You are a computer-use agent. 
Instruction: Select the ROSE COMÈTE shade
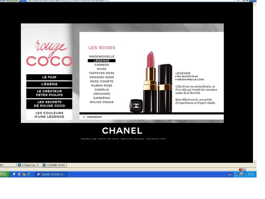click(x=102, y=81)
